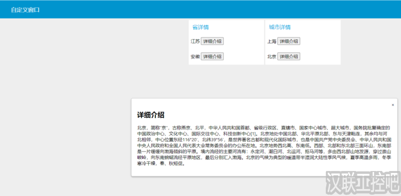
Task: Click the 上海 city label
Action: click(x=272, y=41)
